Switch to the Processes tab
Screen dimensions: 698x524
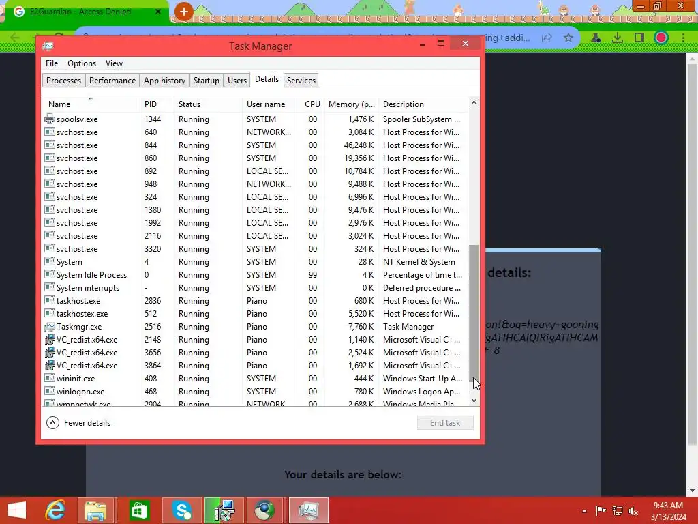(x=63, y=81)
